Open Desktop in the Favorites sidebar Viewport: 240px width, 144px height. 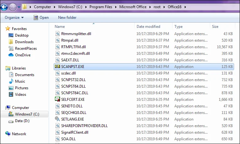tap(22, 35)
